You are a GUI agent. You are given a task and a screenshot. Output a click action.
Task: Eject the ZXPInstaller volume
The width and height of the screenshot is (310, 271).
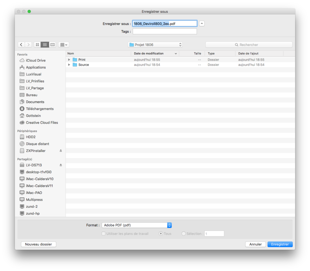point(61,151)
